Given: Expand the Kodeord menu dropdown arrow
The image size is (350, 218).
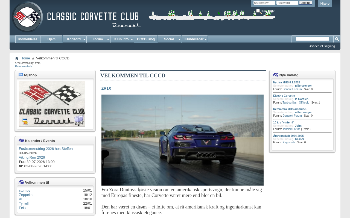Looking at the screenshot, I should pos(84,40).
